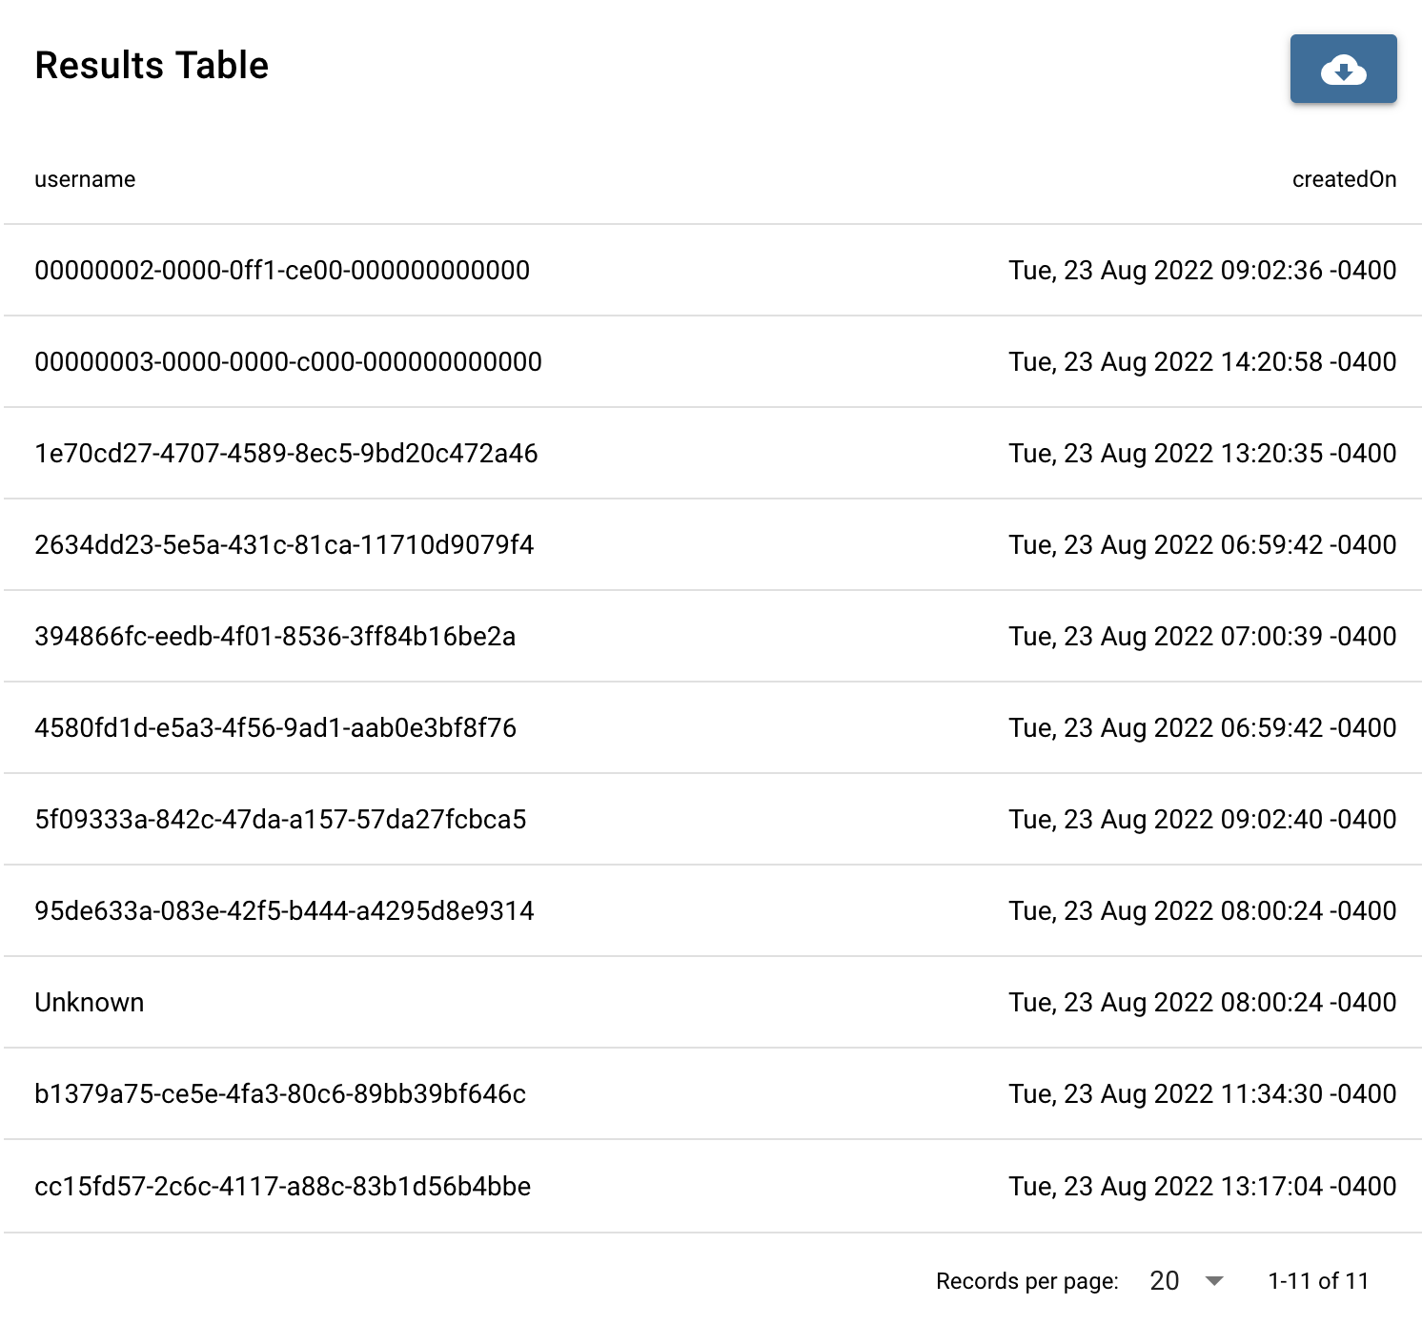Select the Unknown username row
The width and height of the screenshot is (1422, 1325).
click(x=713, y=1003)
